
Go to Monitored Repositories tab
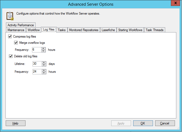(x=84, y=30)
